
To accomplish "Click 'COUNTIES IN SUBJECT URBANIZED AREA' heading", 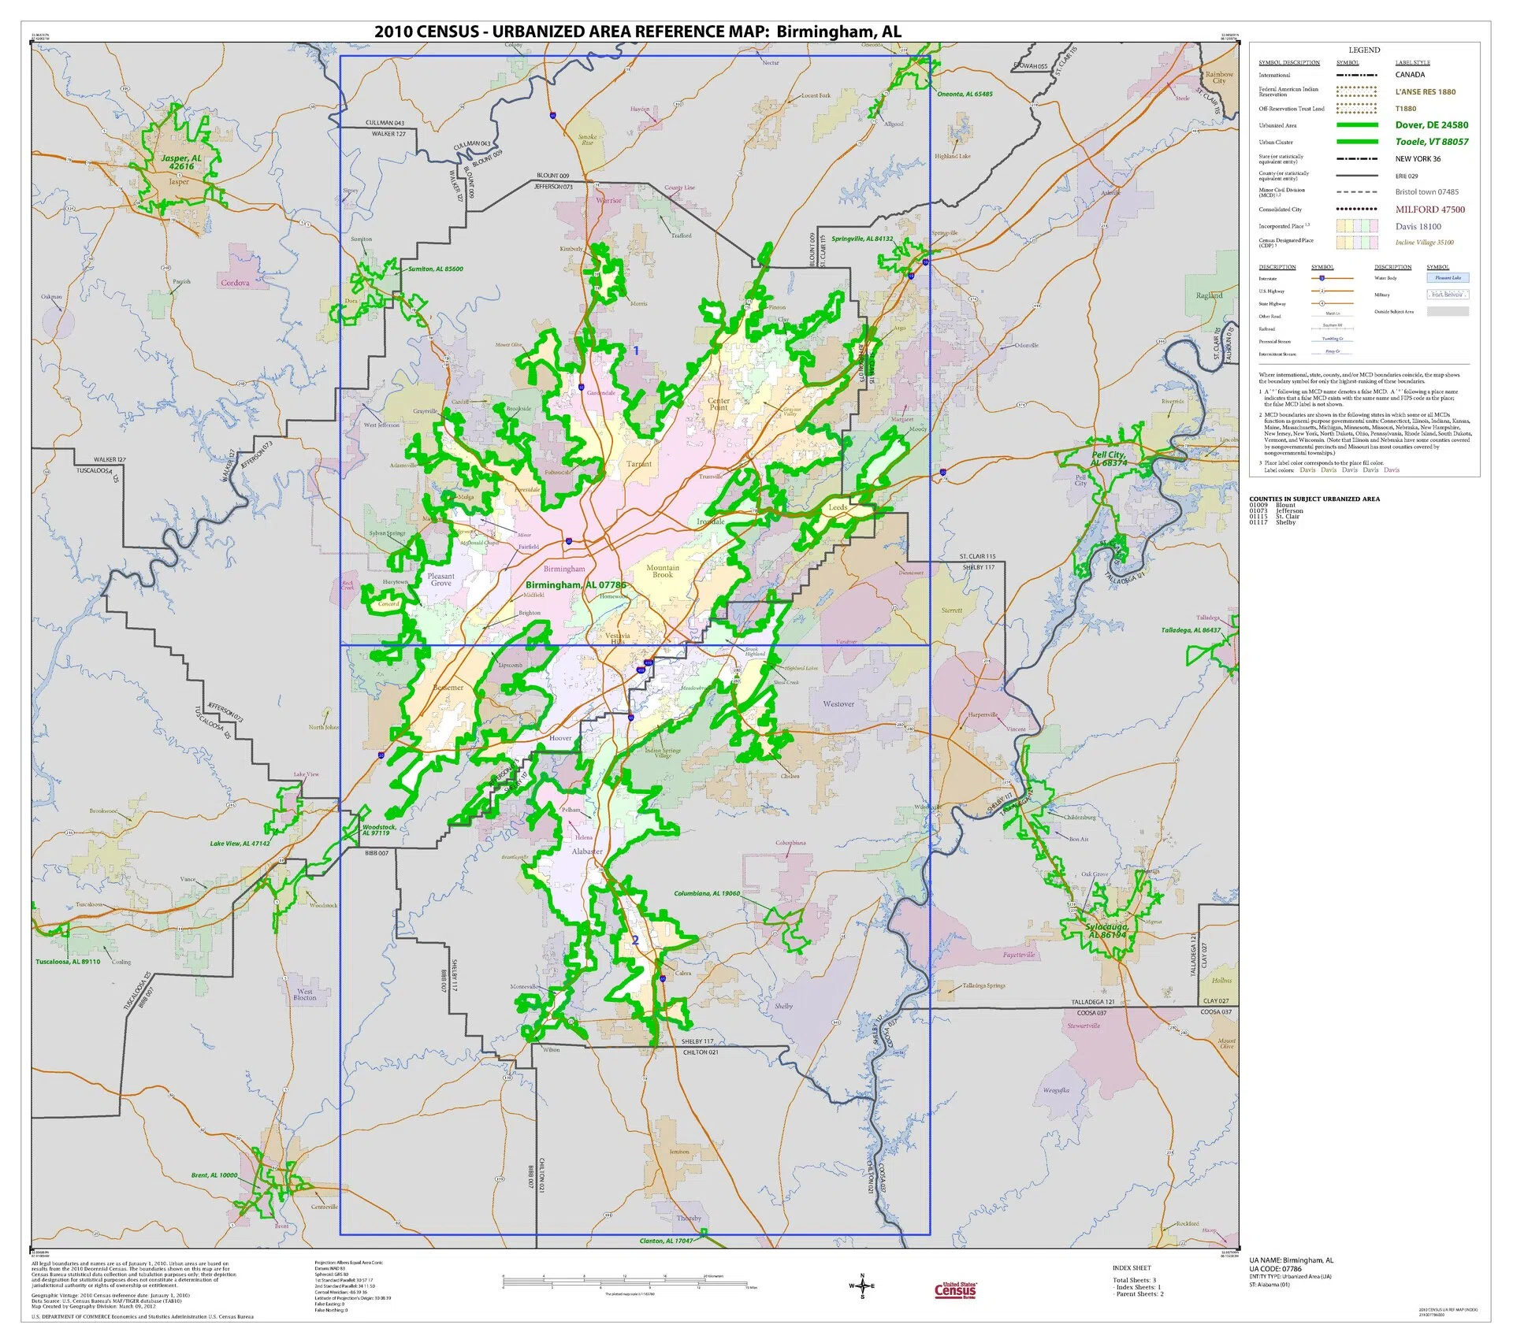I will click(1314, 499).
